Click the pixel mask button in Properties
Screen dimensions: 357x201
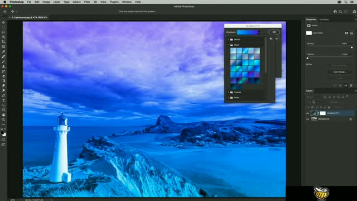[x=346, y=33]
